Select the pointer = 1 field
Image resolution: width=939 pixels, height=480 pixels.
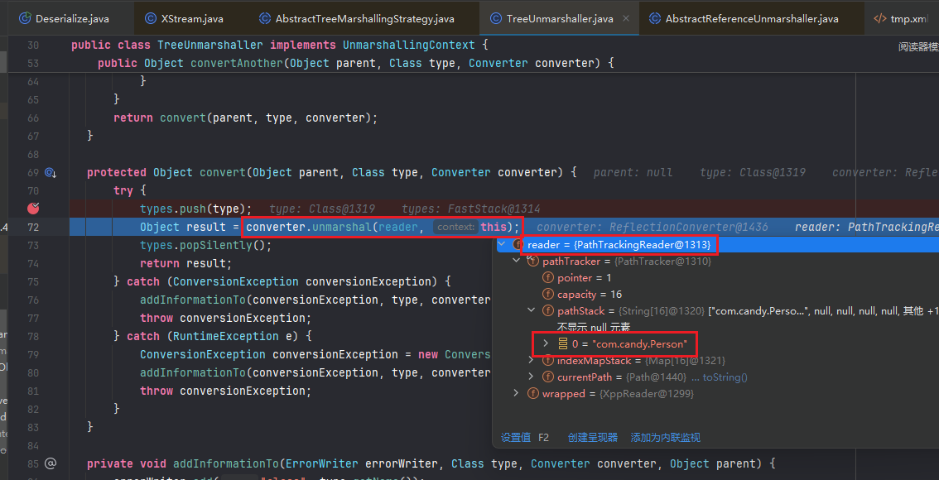(584, 278)
